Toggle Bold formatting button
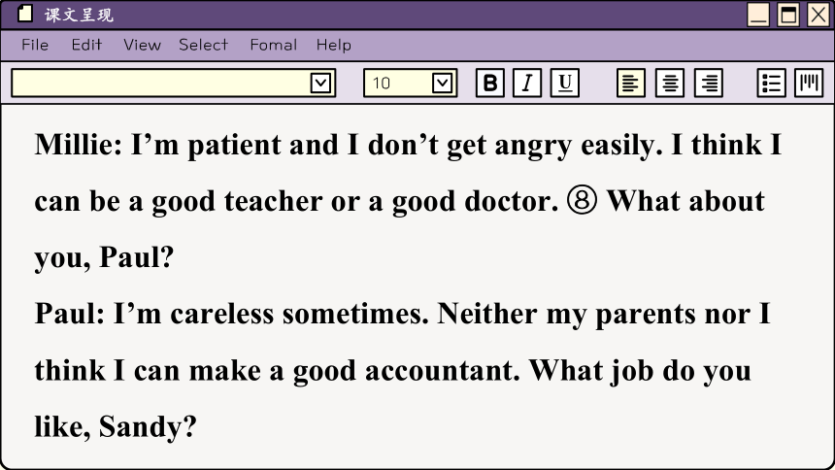This screenshot has height=470, width=835. pyautogui.click(x=490, y=83)
